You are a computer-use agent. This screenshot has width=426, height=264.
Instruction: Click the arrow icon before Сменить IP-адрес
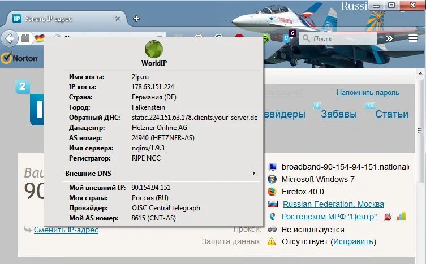[28, 230]
